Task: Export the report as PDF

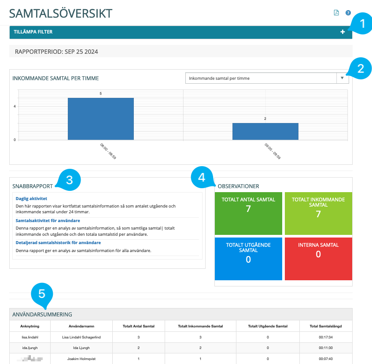Action: point(336,13)
